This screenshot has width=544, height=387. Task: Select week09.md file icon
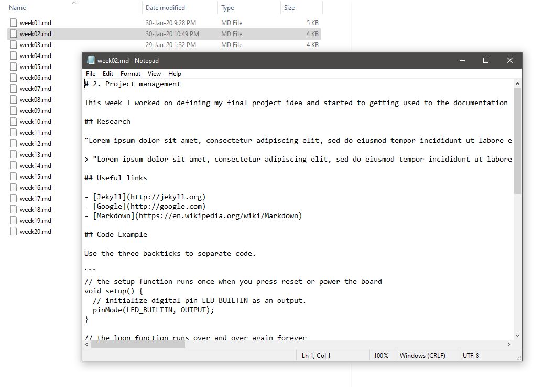pyautogui.click(x=14, y=111)
